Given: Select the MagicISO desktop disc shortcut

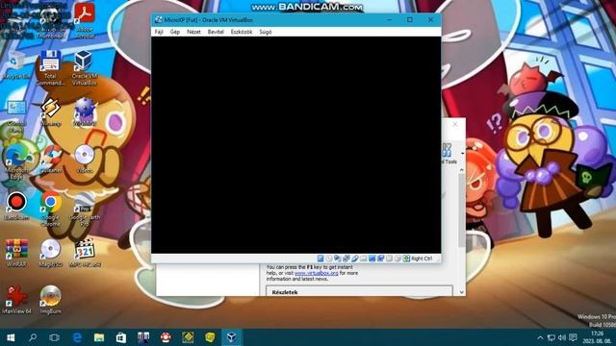Looking at the screenshot, I should coord(50,253).
